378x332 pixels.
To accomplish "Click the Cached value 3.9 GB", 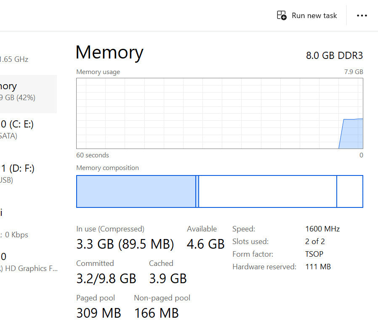I will pyautogui.click(x=168, y=279).
